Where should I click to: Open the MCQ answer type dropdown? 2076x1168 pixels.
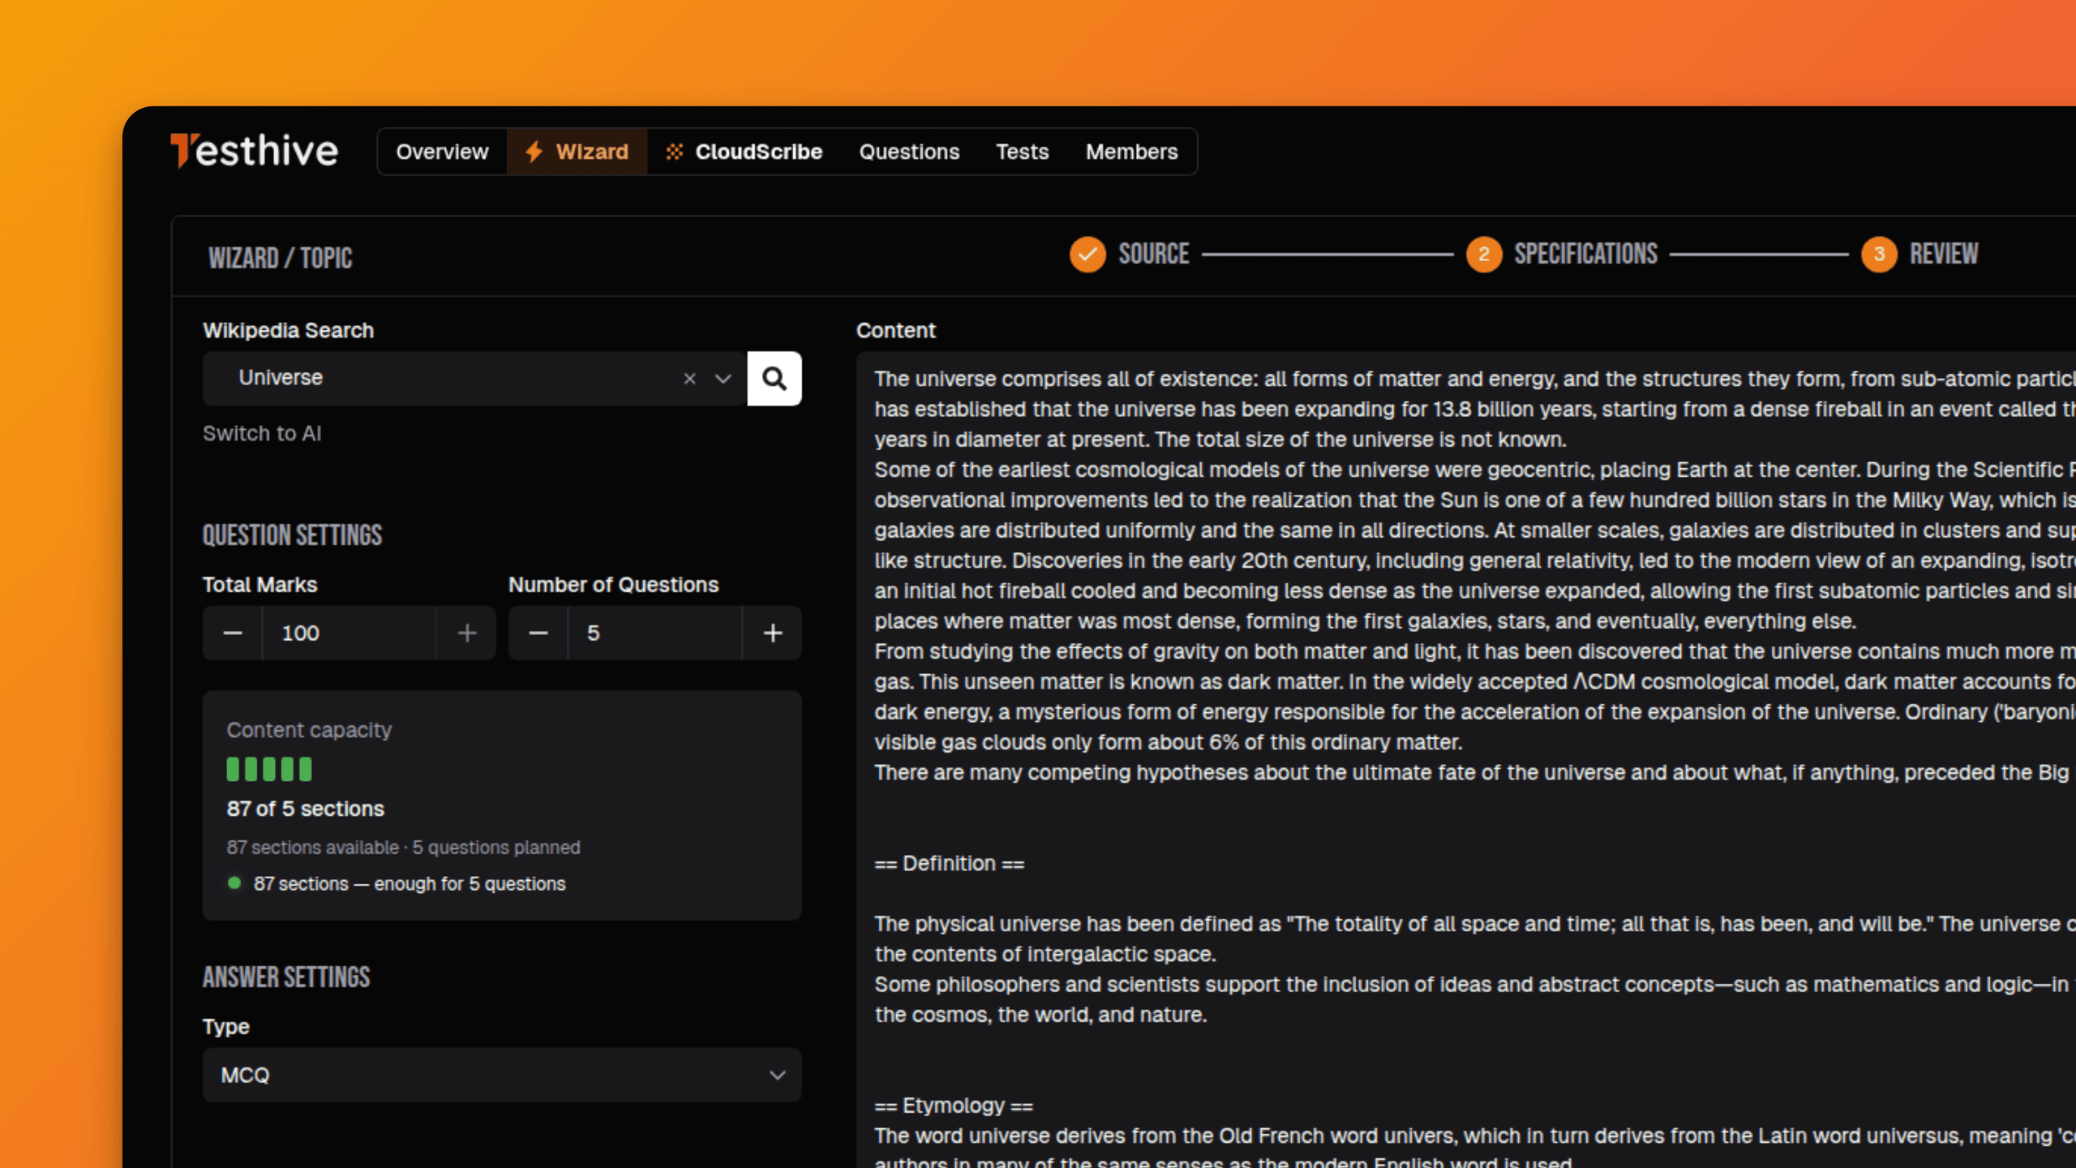(x=502, y=1075)
